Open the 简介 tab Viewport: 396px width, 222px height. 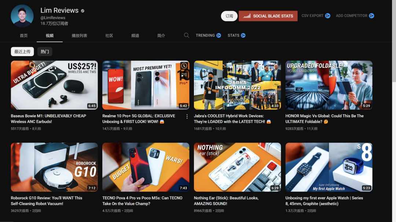pyautogui.click(x=161, y=36)
